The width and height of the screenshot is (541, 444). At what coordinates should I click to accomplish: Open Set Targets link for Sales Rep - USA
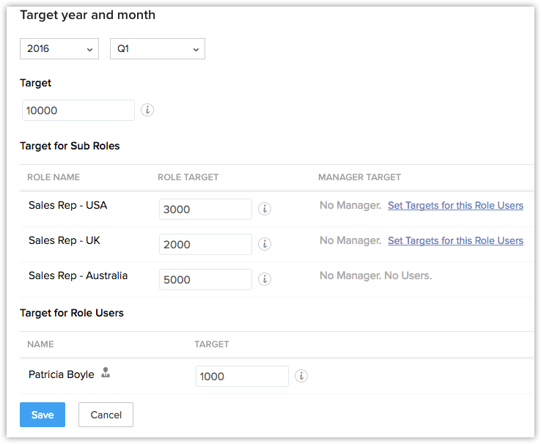(455, 206)
